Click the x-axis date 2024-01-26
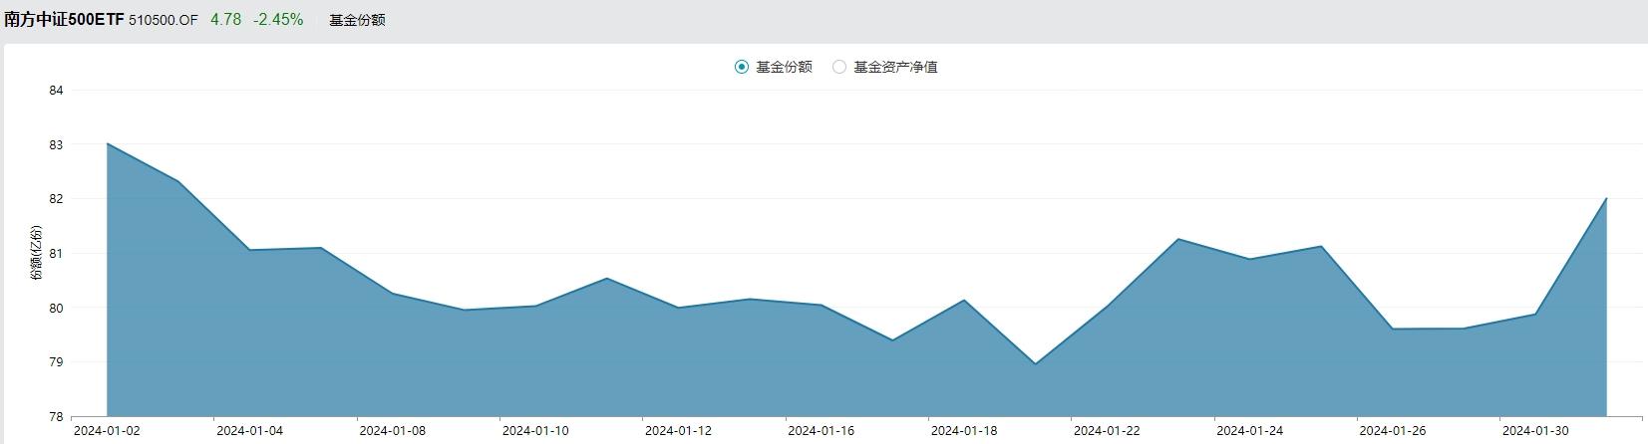This screenshot has height=444, width=1648. 1393,431
